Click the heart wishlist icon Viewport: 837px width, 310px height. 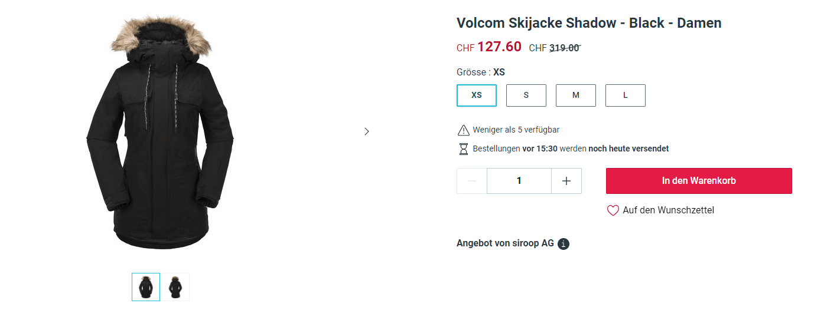click(613, 210)
